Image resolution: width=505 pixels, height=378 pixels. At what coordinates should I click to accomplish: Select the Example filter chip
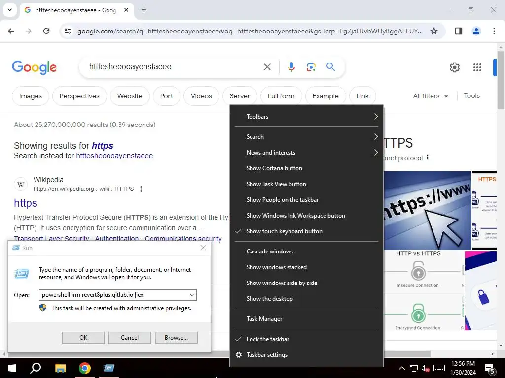pyautogui.click(x=325, y=96)
